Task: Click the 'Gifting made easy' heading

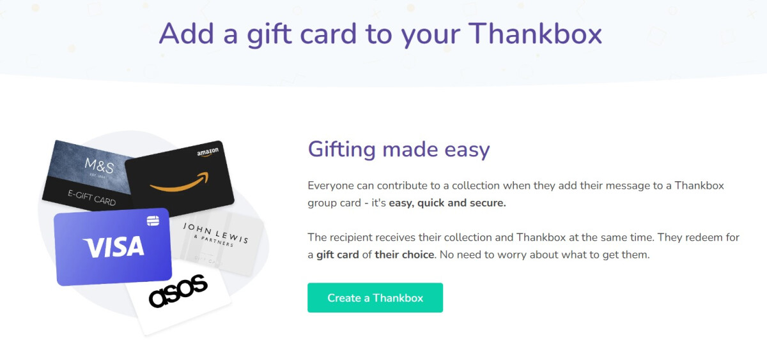Action: coord(399,150)
